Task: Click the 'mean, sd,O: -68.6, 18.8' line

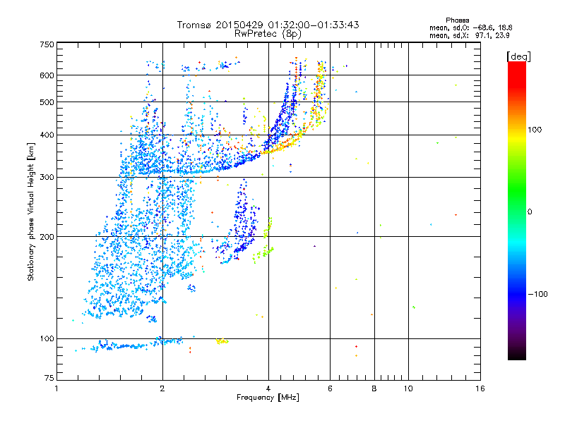Action: pyautogui.click(x=470, y=27)
